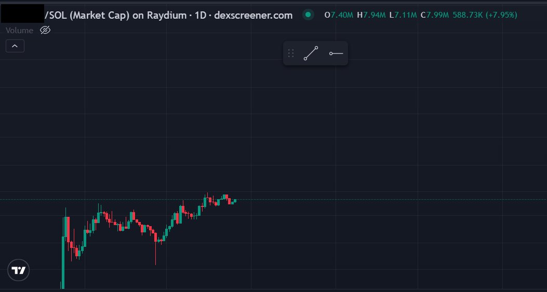Click the change value 588.73K (+7.95%)
The image size is (547, 292).
coord(485,15)
